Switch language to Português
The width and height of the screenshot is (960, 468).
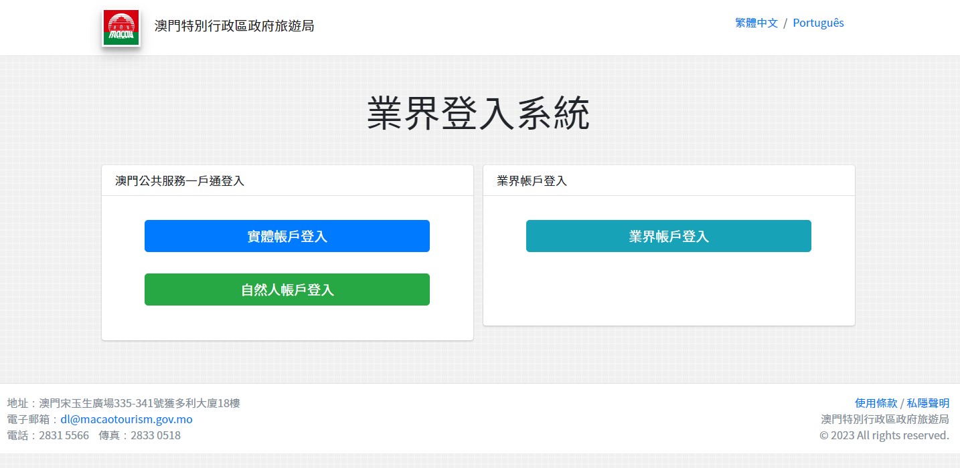click(818, 23)
